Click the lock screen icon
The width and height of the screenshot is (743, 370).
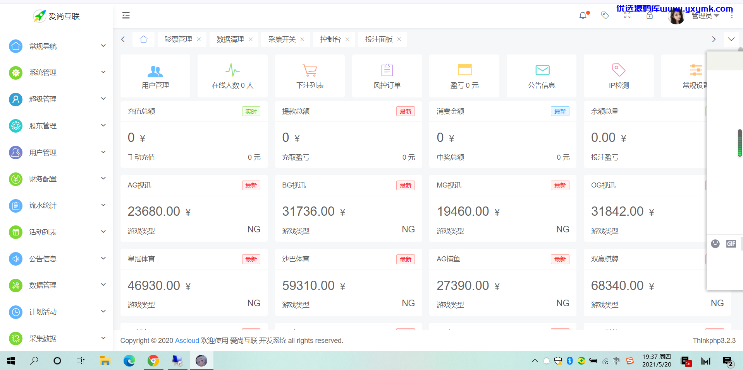click(x=650, y=15)
